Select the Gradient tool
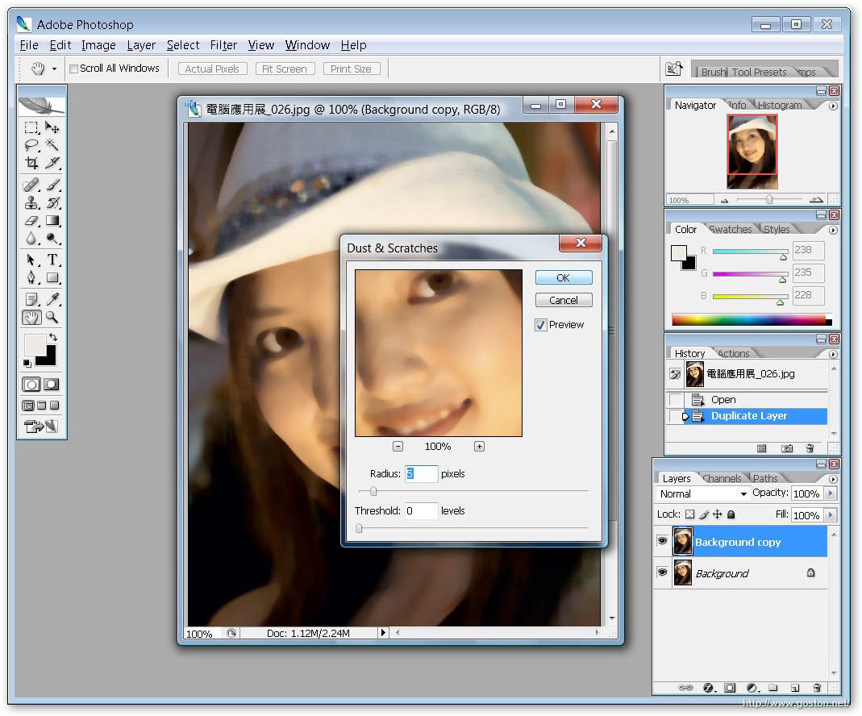 click(52, 220)
